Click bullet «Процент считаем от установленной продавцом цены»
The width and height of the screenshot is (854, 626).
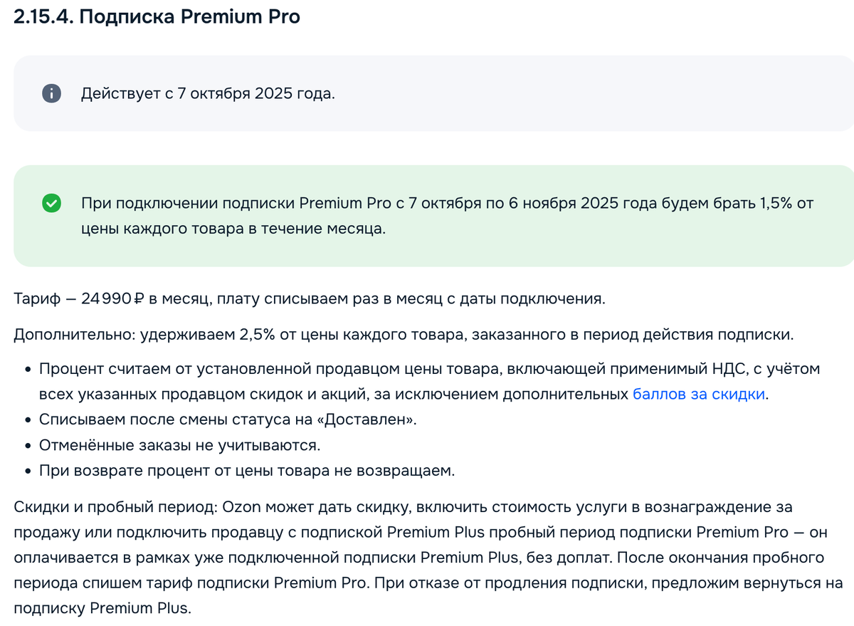click(430, 382)
